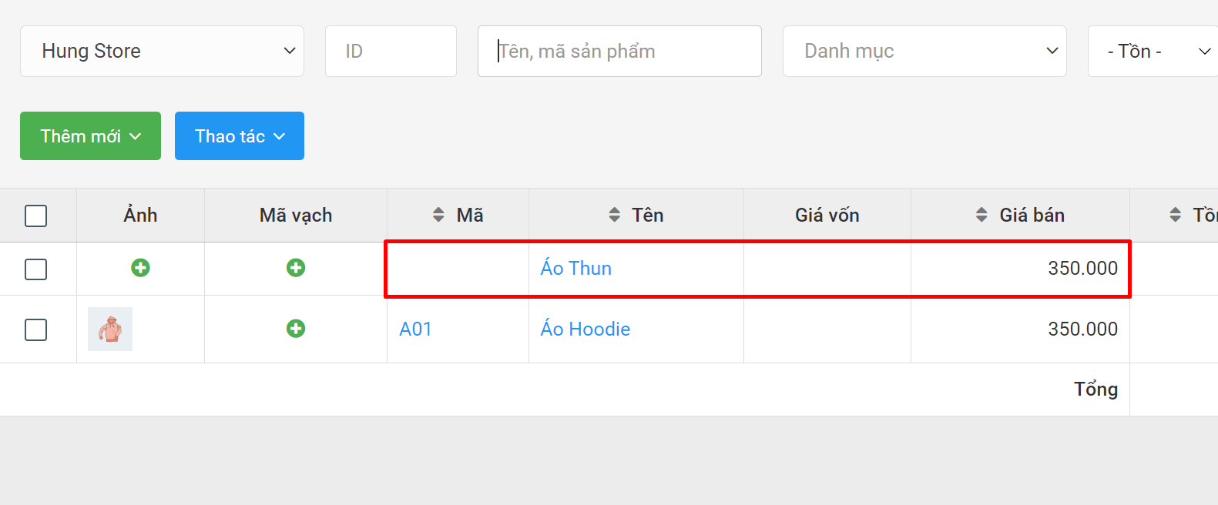Check the Áo Hoodie row checkbox

pyautogui.click(x=35, y=329)
